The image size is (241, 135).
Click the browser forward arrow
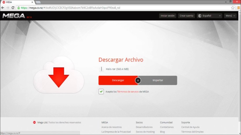8,8
